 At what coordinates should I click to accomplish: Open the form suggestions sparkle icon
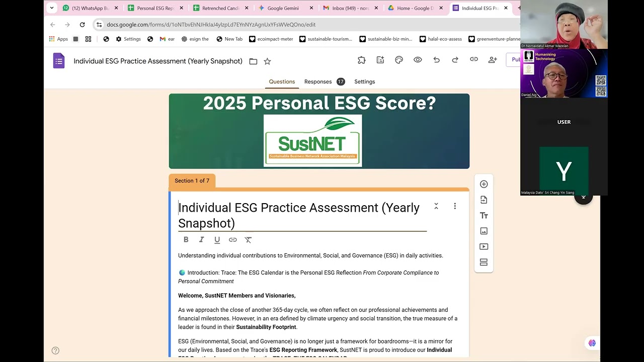coord(380,60)
